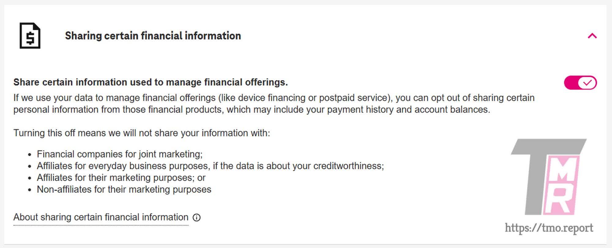Click the dollar document icon
Image resolution: width=612 pixels, height=248 pixels.
click(x=30, y=36)
